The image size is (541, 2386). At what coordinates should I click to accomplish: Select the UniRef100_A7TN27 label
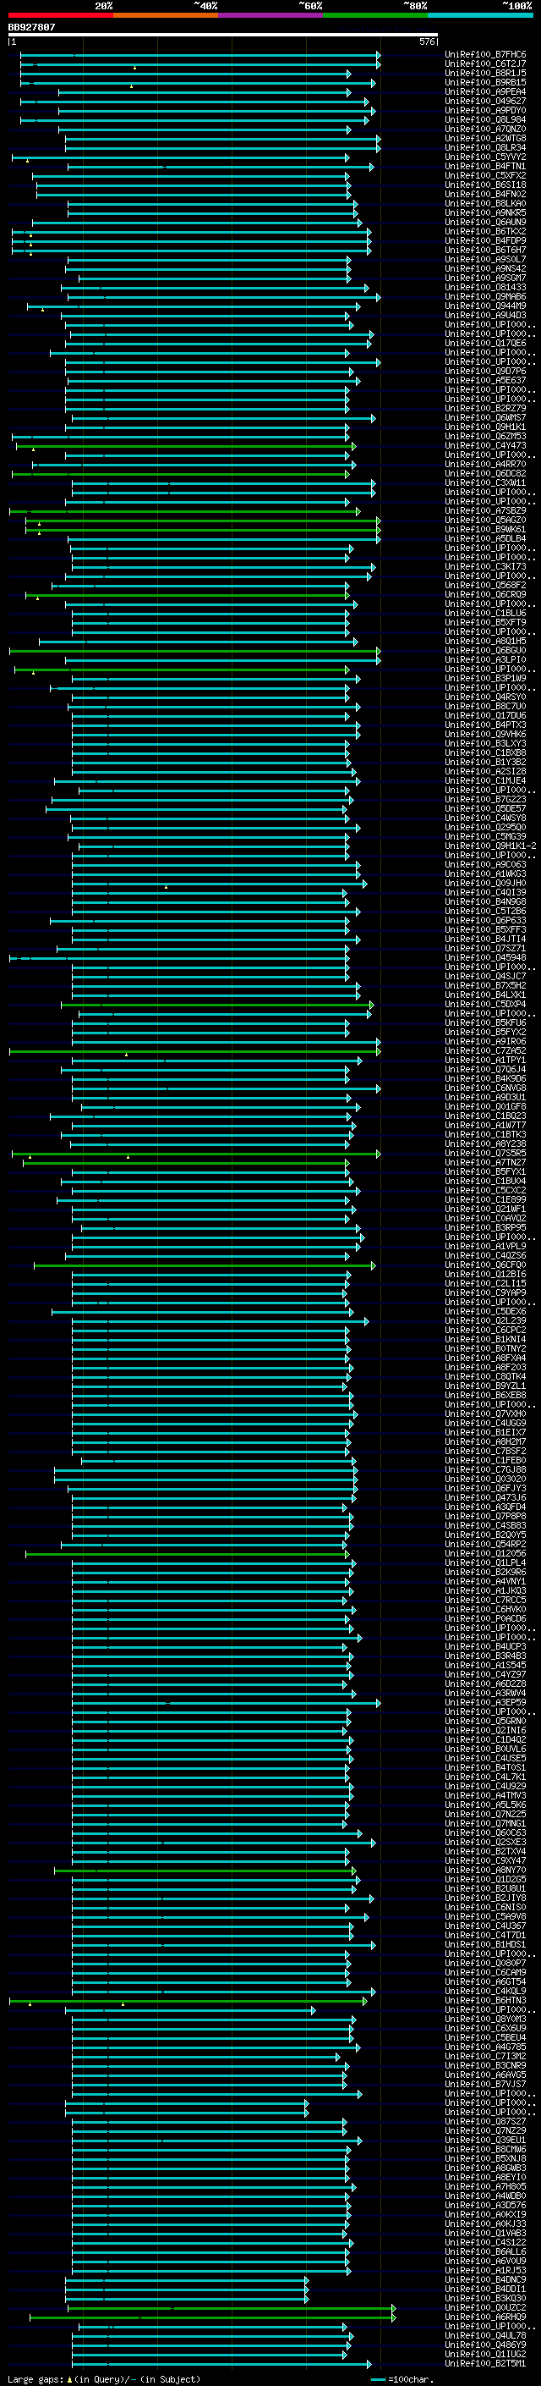485,1162
